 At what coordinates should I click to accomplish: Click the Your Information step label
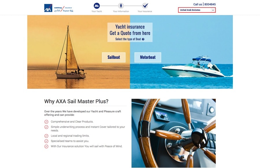click(x=121, y=12)
